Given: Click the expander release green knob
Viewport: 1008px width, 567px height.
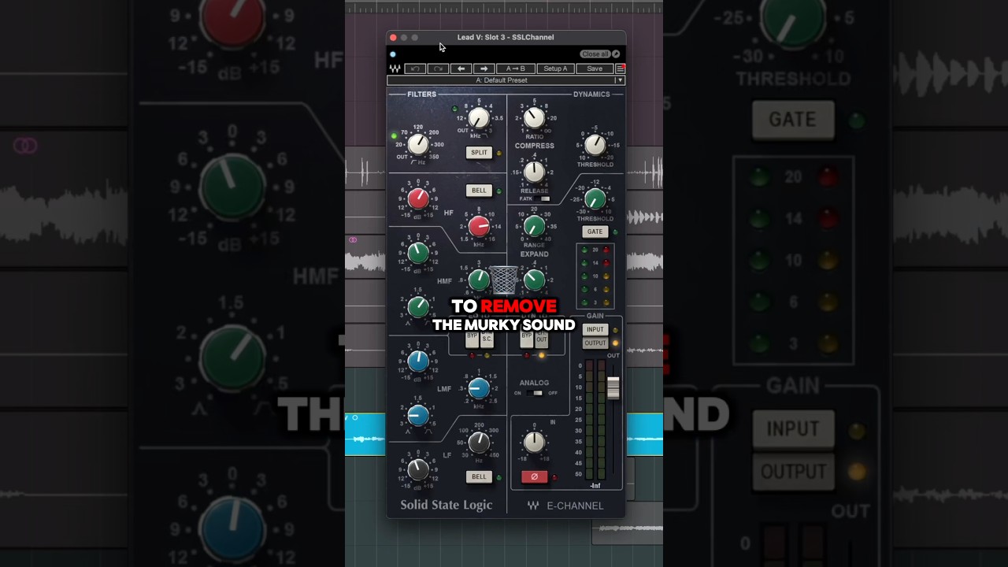Looking at the screenshot, I should click(x=534, y=280).
